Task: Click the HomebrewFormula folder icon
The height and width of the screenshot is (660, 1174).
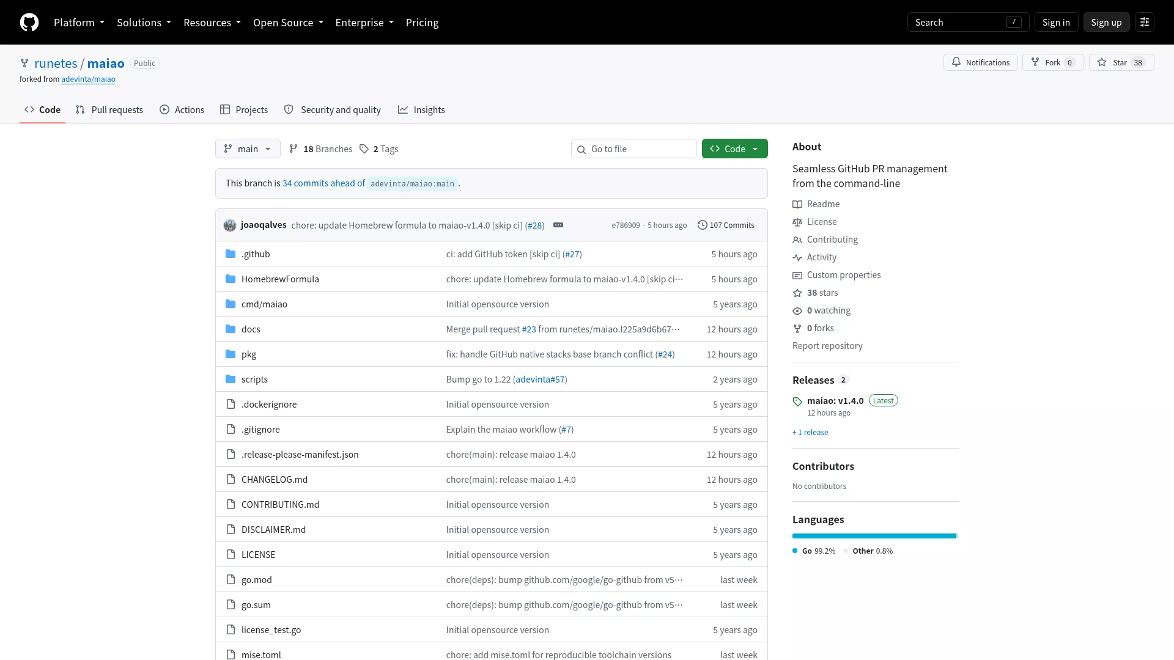Action: click(231, 279)
